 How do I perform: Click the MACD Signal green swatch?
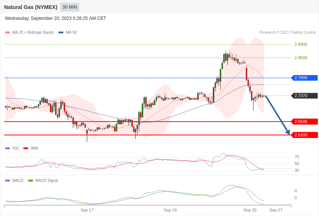pyautogui.click(x=30, y=180)
